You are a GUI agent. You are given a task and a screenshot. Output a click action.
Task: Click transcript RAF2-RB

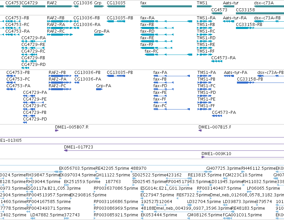(60, 21)
